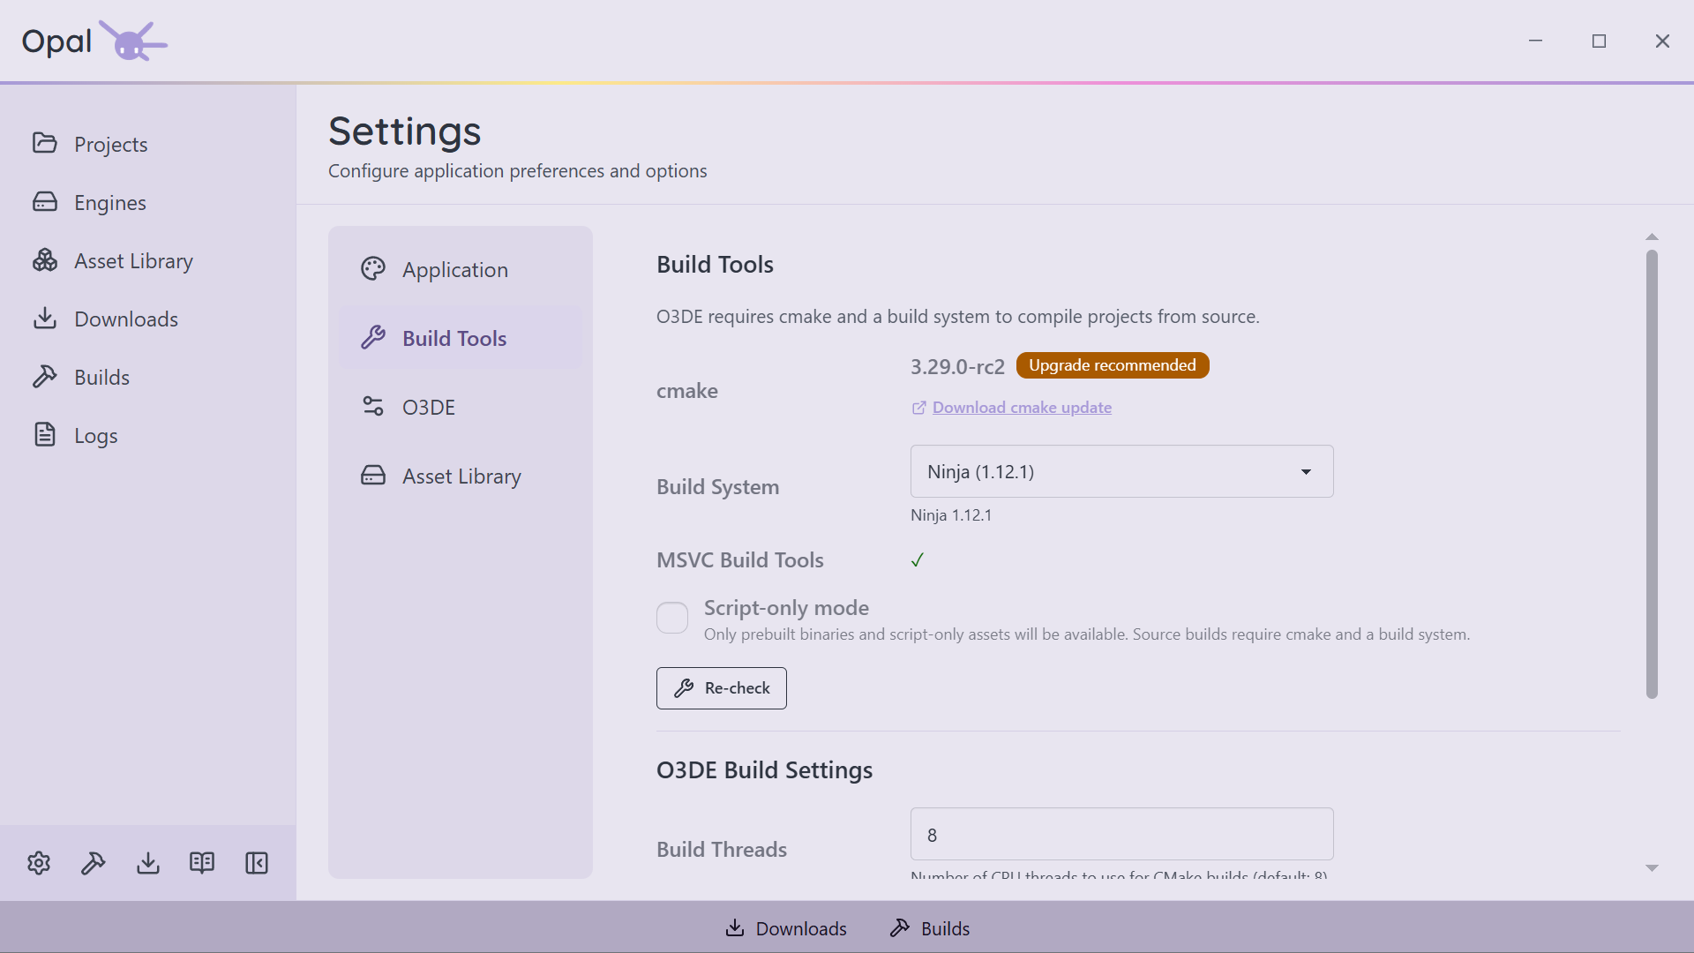
Task: Click the Script-only mode label
Action: tap(786, 608)
